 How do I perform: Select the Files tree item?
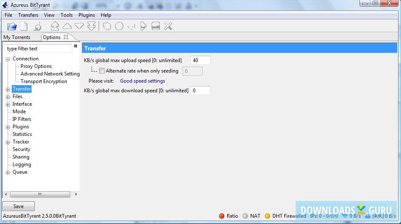point(17,96)
